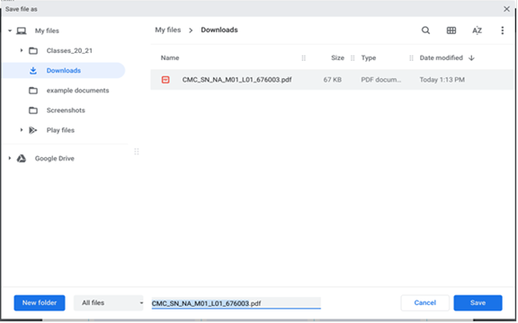518x323 pixels.
Task: Click the Downloads arrow icon in sidebar
Action: pyautogui.click(x=33, y=71)
